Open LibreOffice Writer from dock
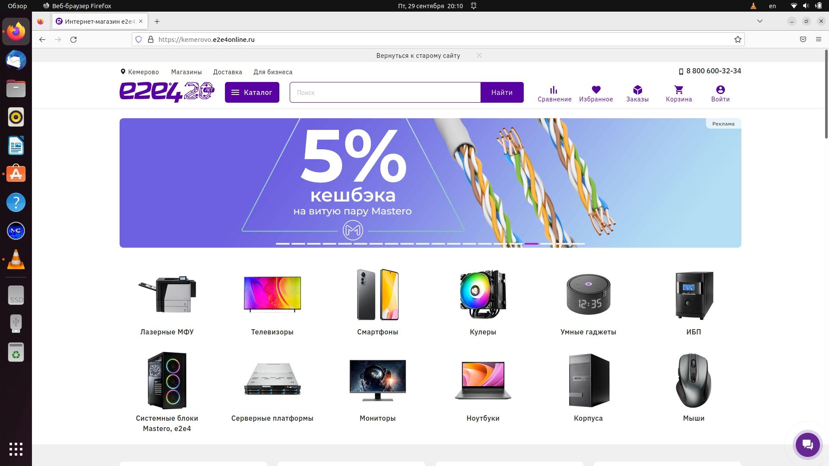The image size is (829, 466). pyautogui.click(x=16, y=145)
